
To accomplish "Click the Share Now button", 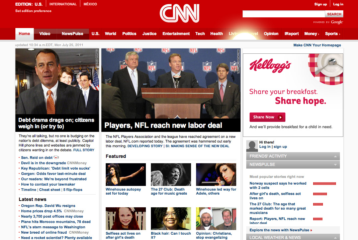I will [x=267, y=117].
